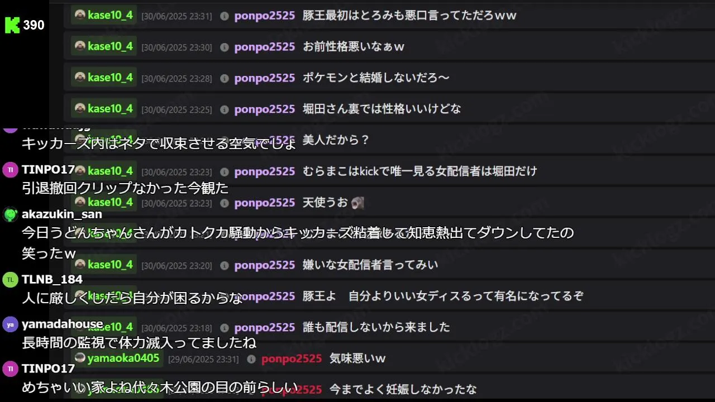
Task: Click the green Kick logo icon
Action: point(12,25)
